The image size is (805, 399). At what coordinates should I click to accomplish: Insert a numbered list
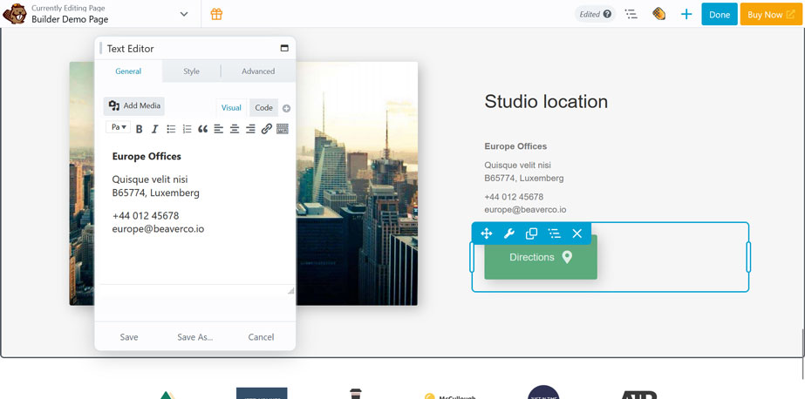tap(187, 129)
